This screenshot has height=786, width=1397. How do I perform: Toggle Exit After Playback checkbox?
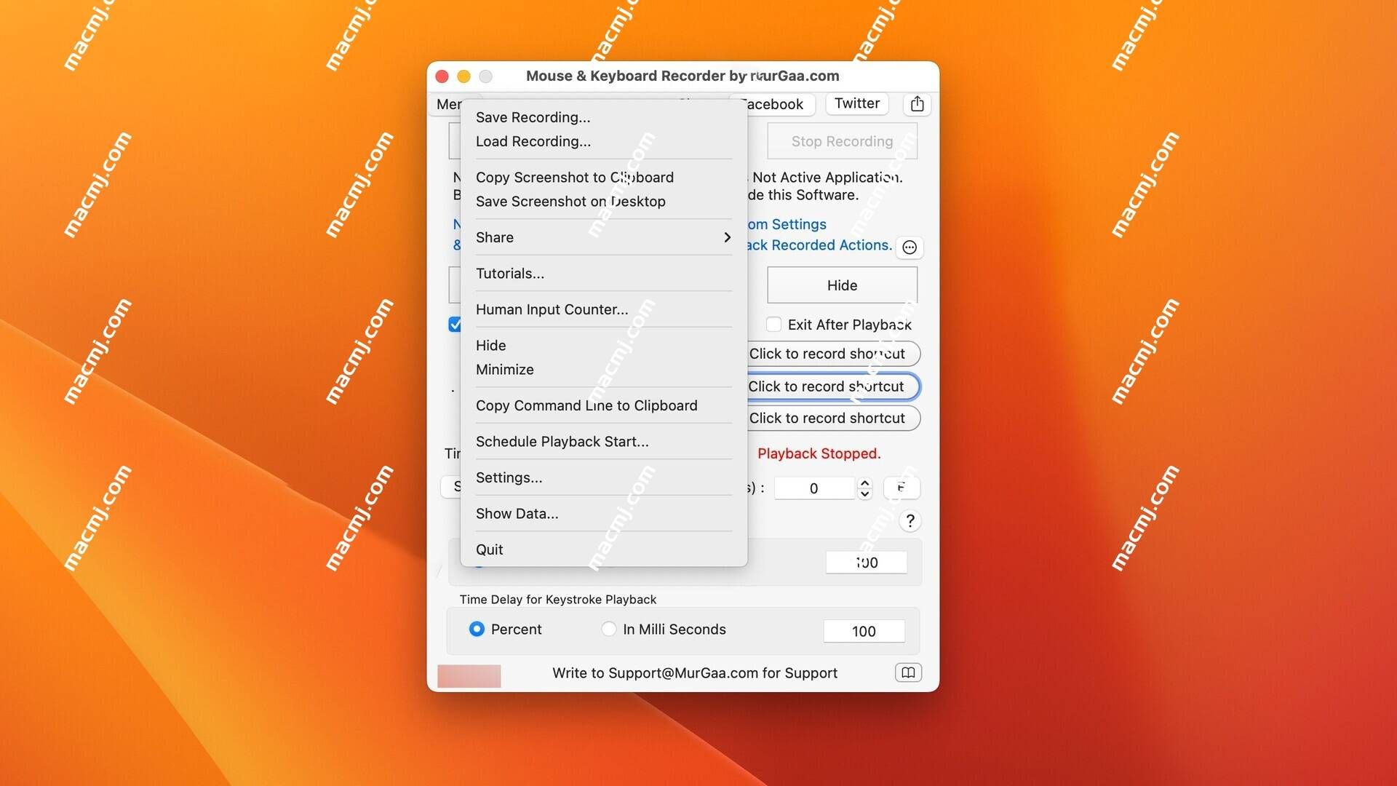[x=773, y=323]
